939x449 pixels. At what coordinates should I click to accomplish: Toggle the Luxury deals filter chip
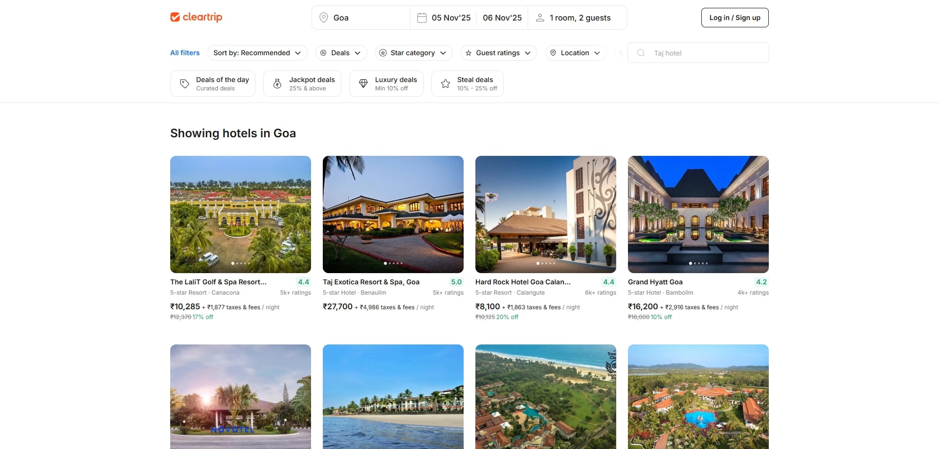(x=386, y=84)
